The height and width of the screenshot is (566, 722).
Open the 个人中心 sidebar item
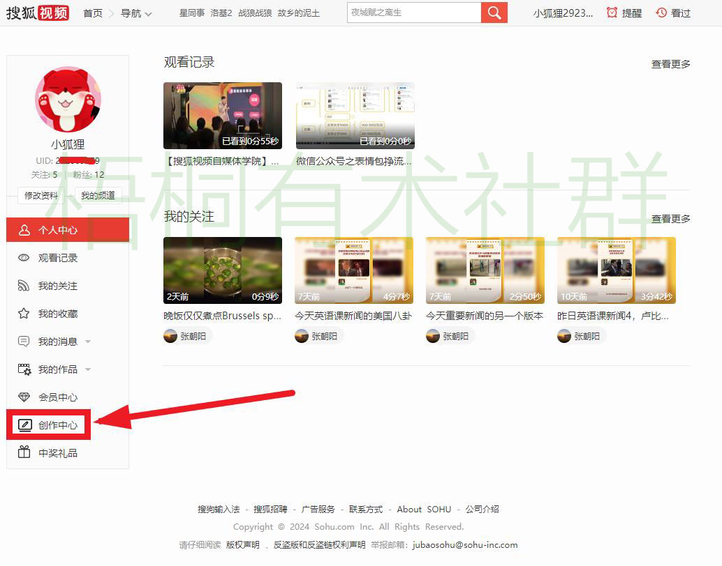pos(68,230)
